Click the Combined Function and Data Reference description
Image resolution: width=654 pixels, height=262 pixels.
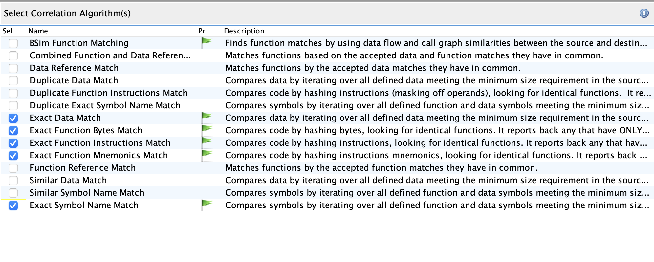pyautogui.click(x=414, y=55)
